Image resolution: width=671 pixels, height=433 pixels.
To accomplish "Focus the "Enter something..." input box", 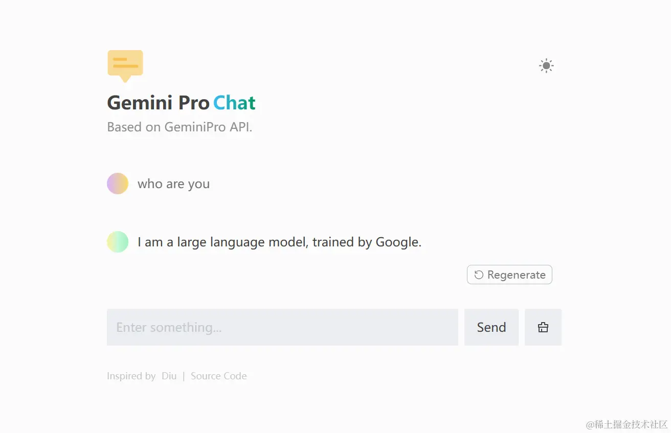I will [x=282, y=327].
